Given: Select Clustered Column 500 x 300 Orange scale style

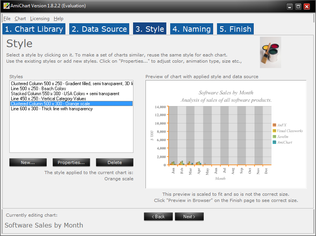Looking at the screenshot, I should click(x=71, y=104).
